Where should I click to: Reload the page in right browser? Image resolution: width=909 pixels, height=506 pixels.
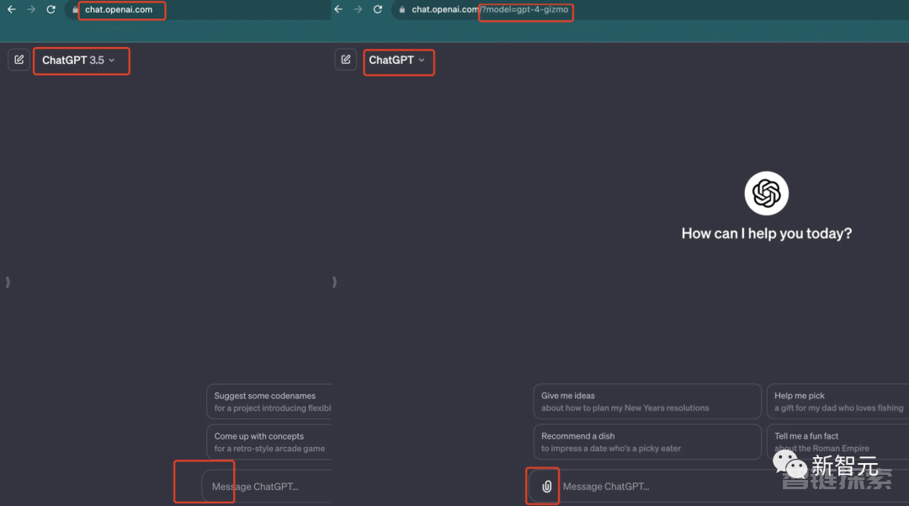[x=378, y=9]
